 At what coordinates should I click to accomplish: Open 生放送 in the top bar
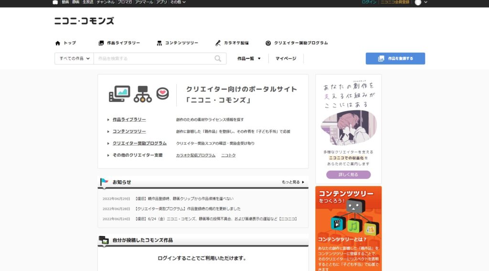pyautogui.click(x=88, y=2)
